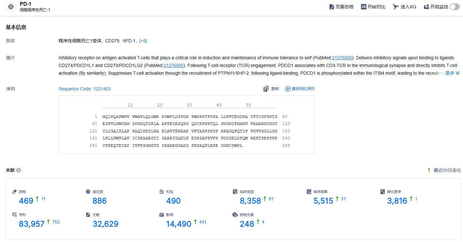Click the 基本信息 section heading
The image size is (463, 242).
16,27
